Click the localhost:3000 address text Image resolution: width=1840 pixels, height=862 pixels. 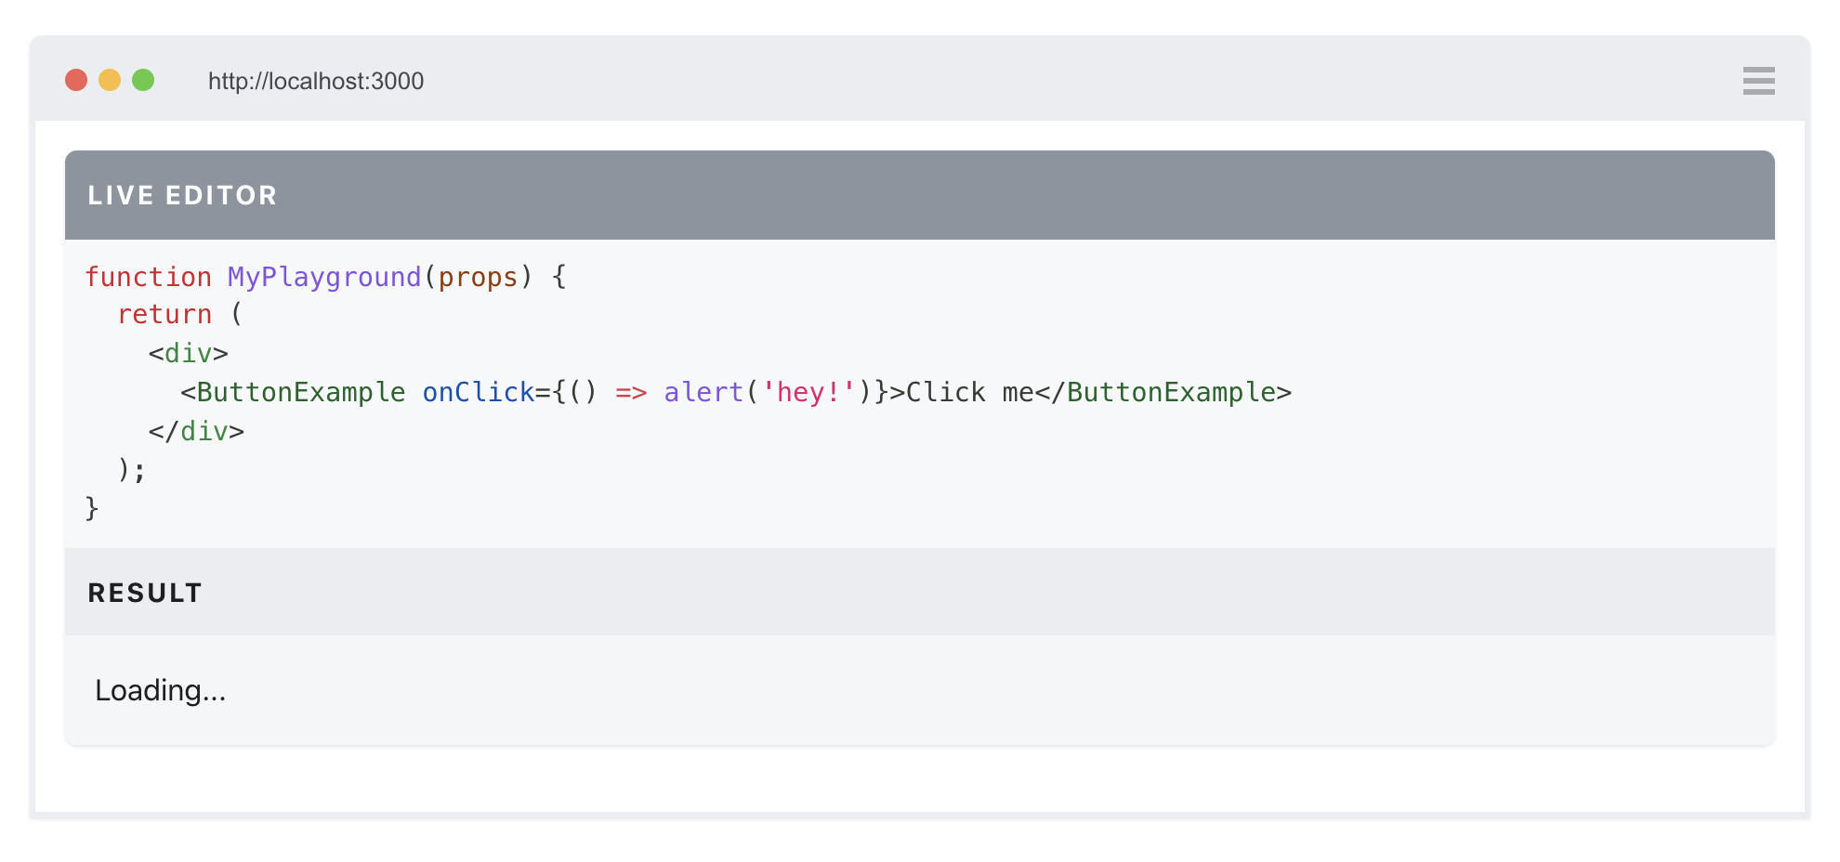tap(316, 82)
